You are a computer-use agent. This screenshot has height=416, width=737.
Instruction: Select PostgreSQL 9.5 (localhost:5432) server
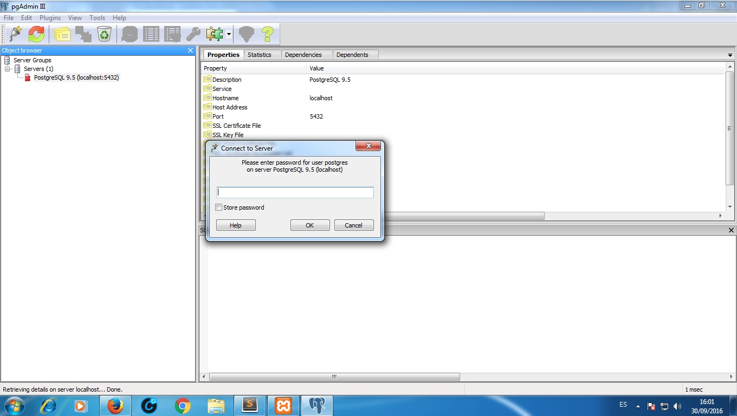76,77
